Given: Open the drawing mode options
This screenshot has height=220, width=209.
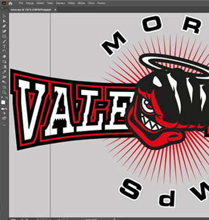Looking at the screenshot, I should pyautogui.click(x=4, y=113).
